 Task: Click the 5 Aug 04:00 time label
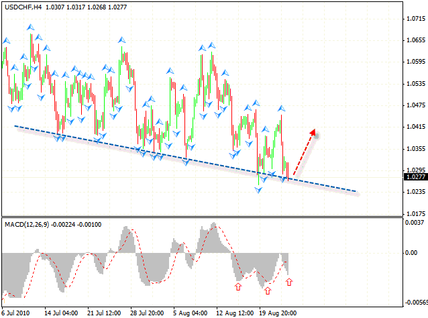(190, 313)
